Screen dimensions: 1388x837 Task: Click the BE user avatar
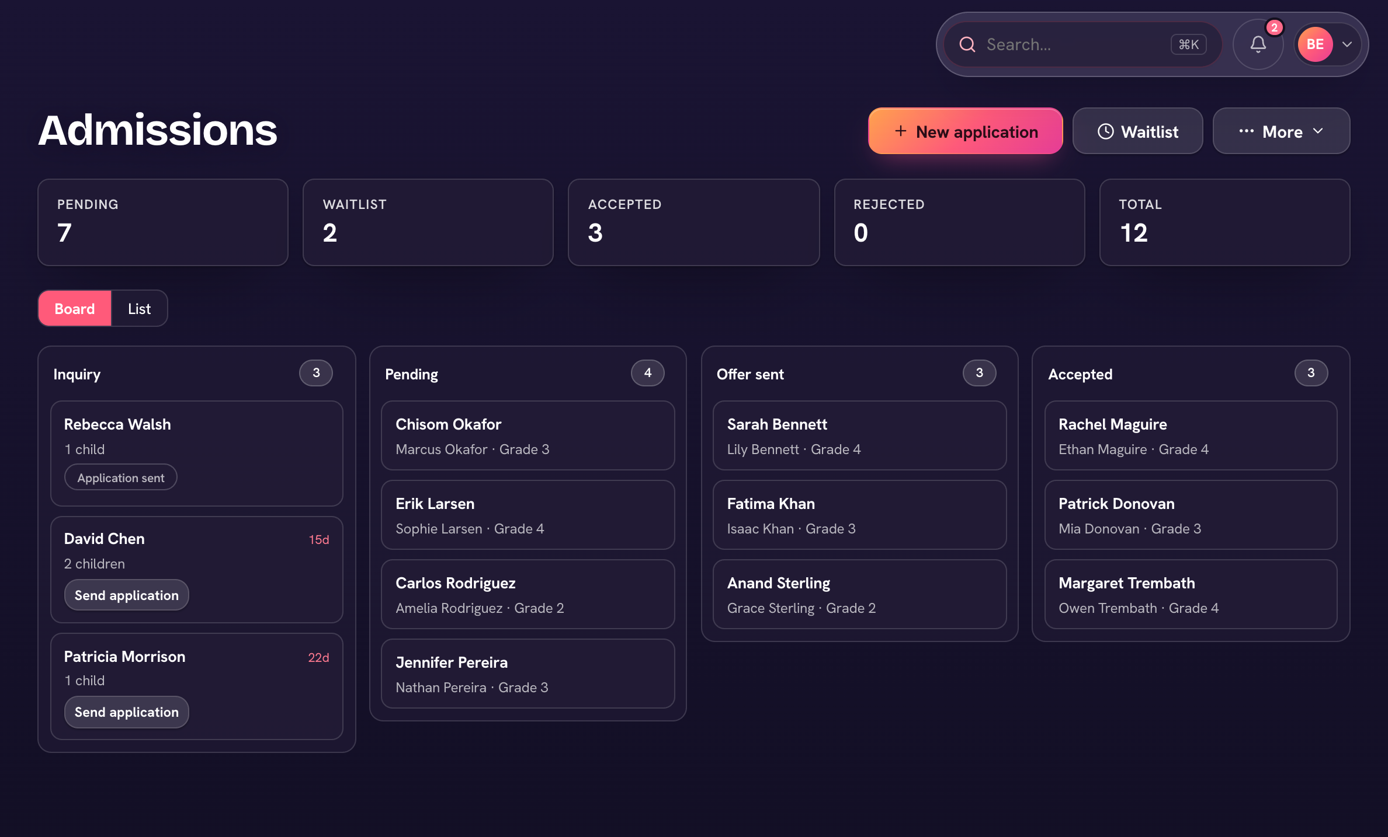(1315, 44)
